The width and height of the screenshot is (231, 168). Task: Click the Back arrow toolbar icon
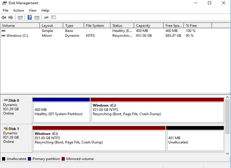coord(4,18)
